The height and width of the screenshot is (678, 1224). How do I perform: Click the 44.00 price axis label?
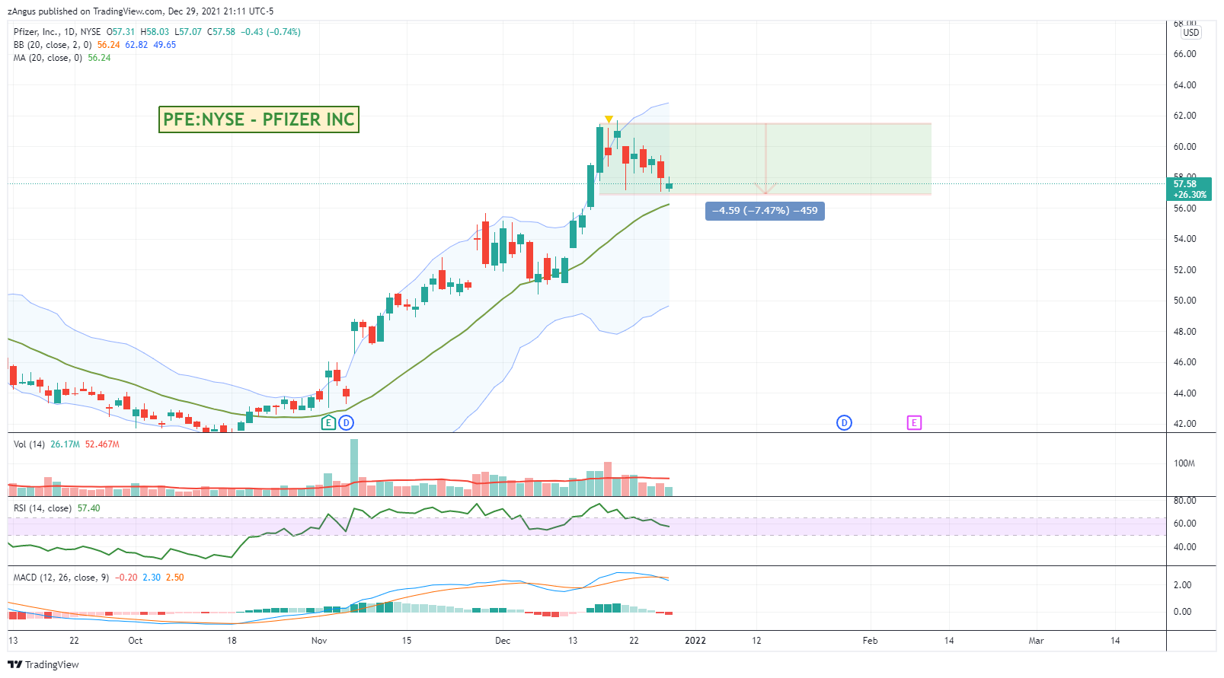(1185, 393)
